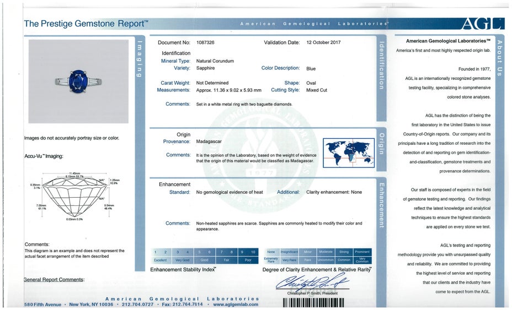Select the vertical Imaging section tab
Viewport: 512px width, 310px height.
click(x=140, y=59)
